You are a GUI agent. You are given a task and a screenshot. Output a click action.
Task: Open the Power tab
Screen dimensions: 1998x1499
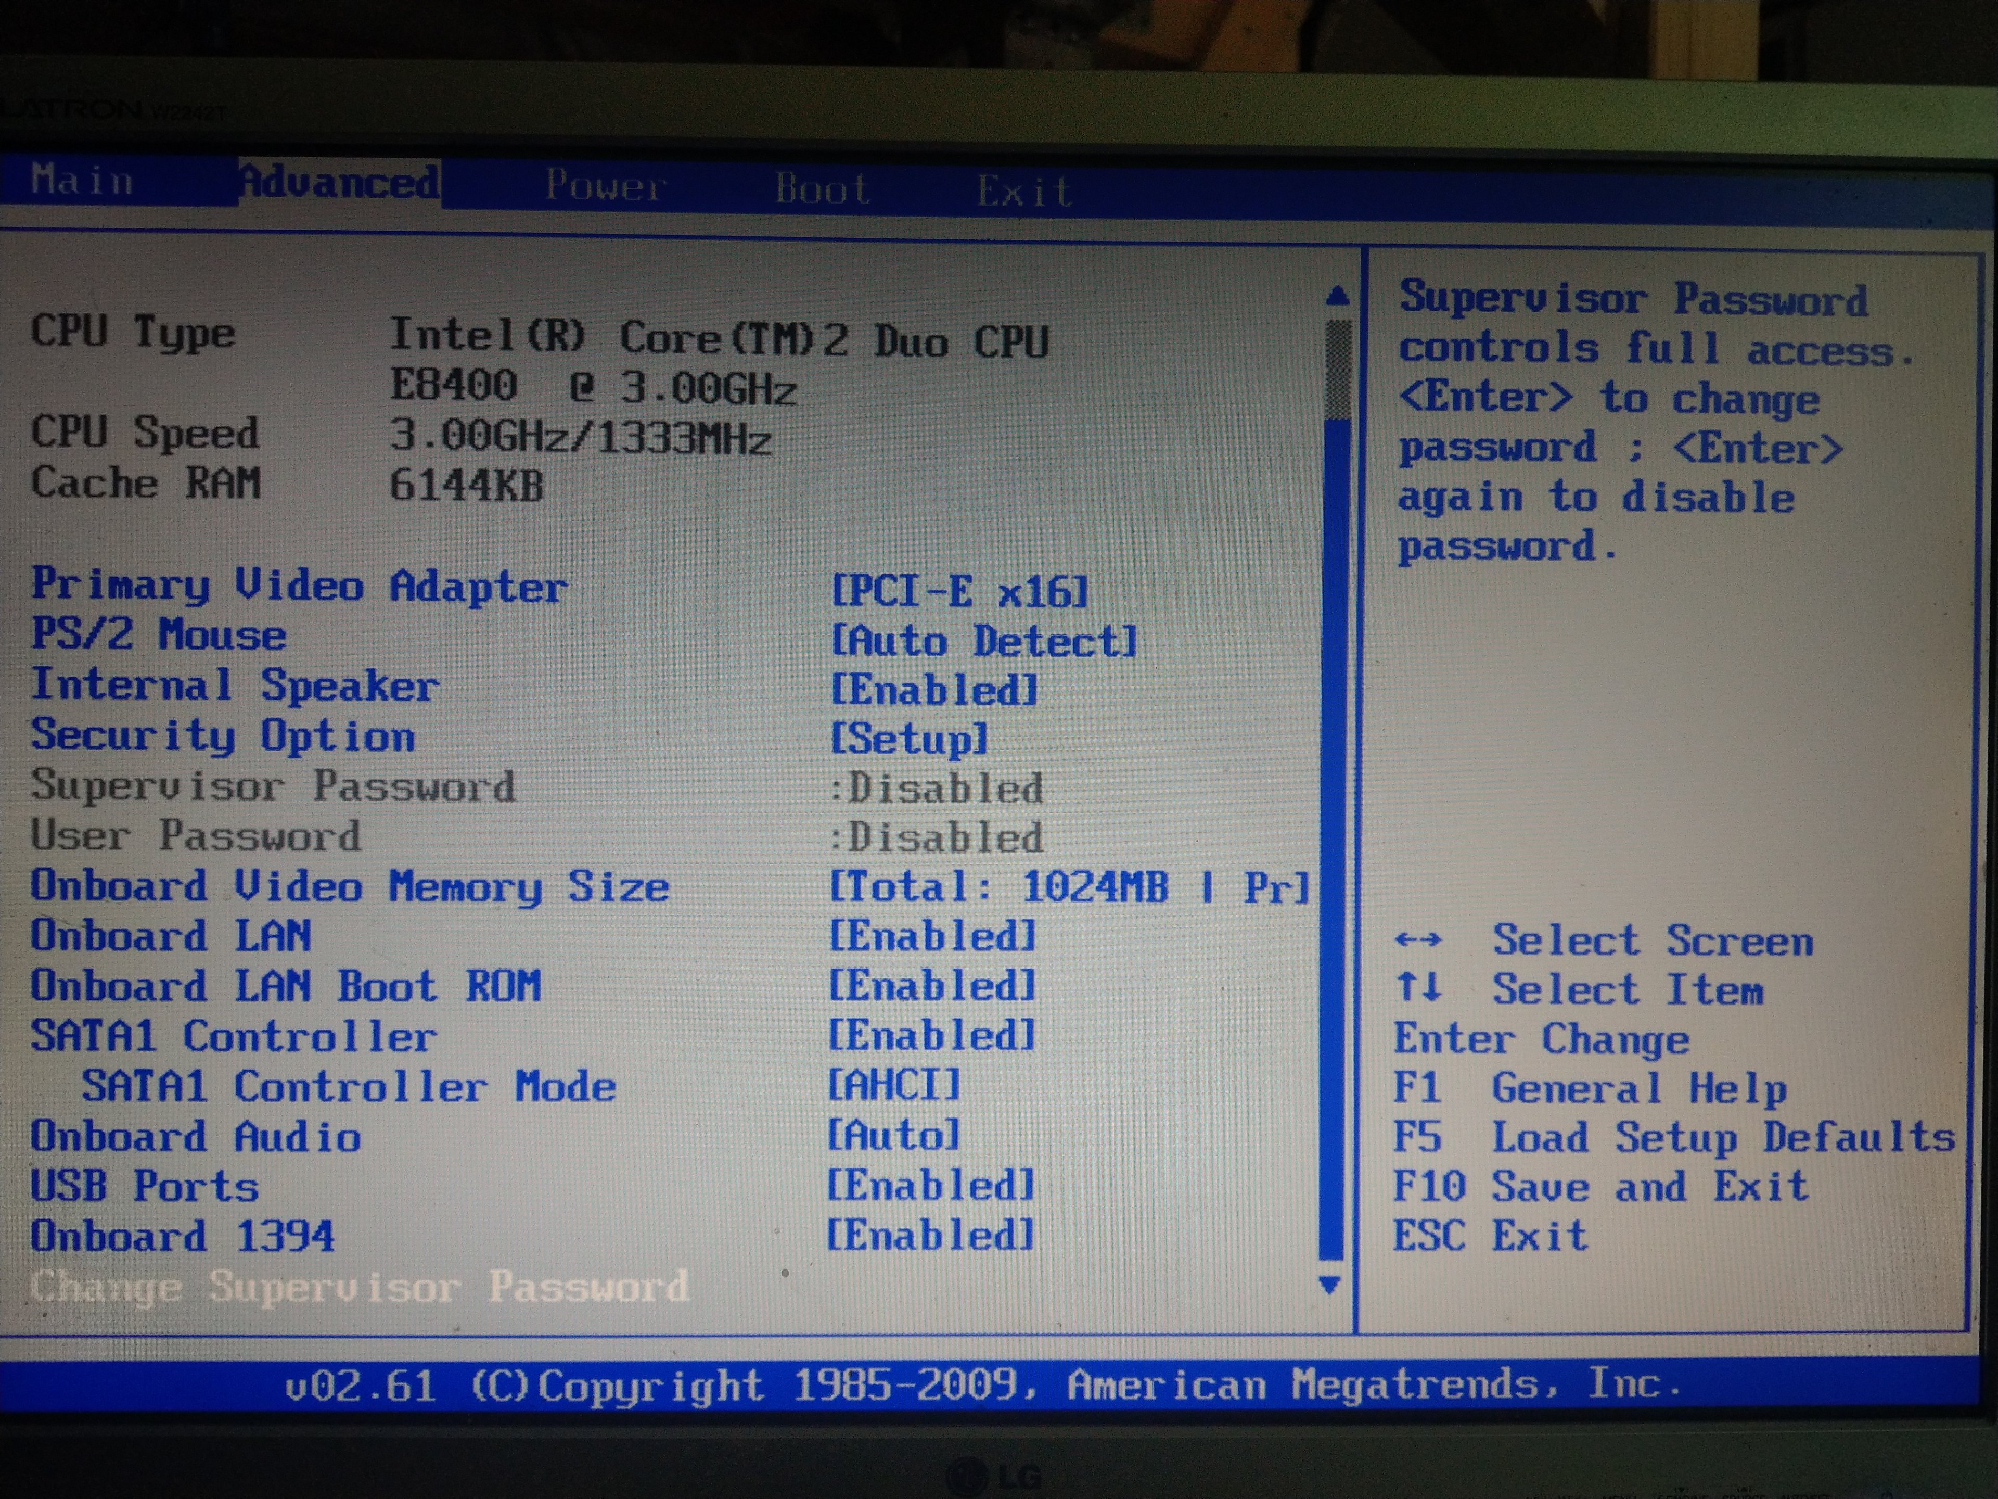pyautogui.click(x=605, y=186)
